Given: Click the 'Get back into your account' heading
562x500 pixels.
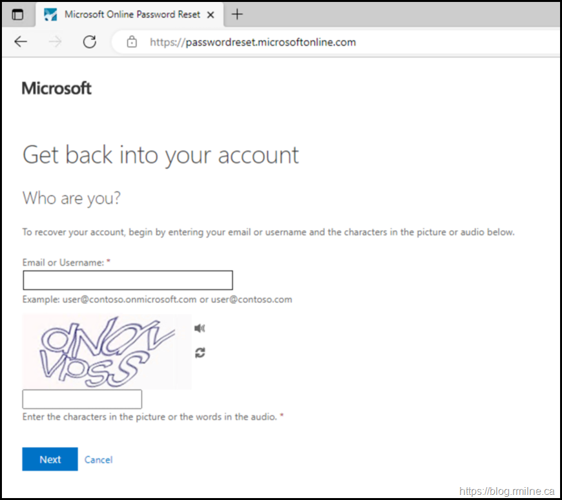Looking at the screenshot, I should [160, 155].
